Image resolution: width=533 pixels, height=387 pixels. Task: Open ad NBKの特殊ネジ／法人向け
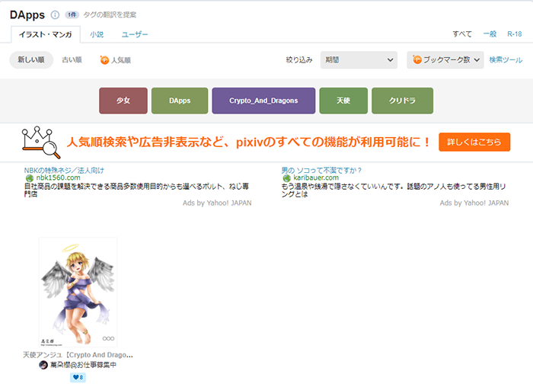[x=64, y=171]
